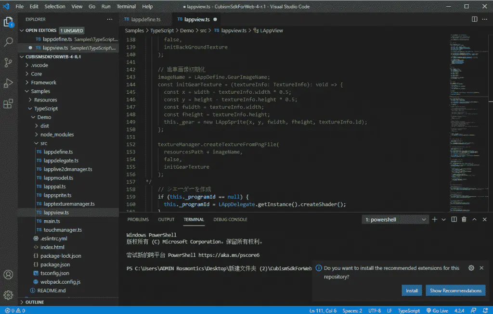The image size is (493, 314).
Task: Open notifications bell in status bar
Action: (485, 311)
